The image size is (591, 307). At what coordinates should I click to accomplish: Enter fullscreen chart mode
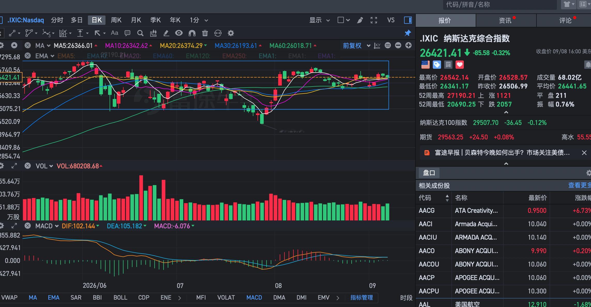(x=374, y=20)
